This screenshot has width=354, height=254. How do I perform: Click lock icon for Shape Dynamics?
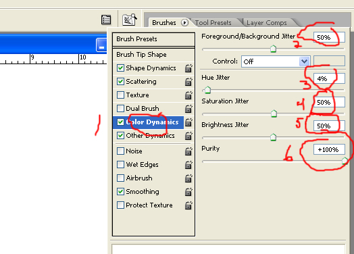tap(188, 68)
